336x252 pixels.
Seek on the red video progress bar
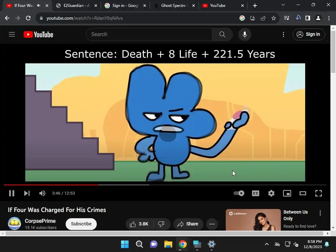[51, 185]
